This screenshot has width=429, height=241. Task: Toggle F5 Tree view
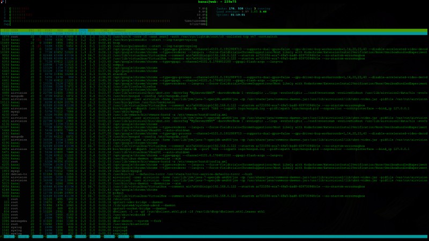click(64, 237)
